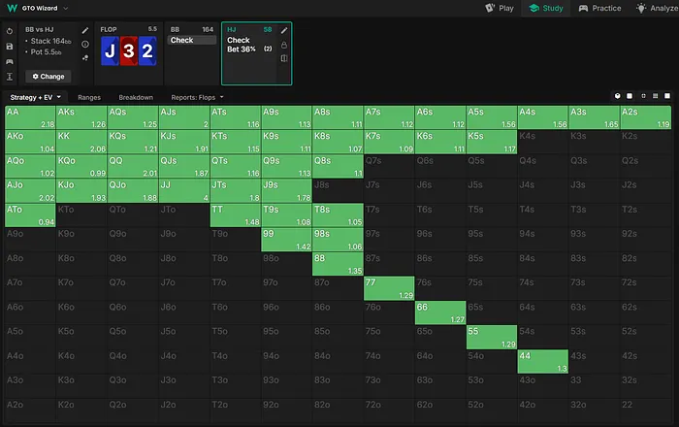This screenshot has width=679, height=427.
Task: Toggle the grid view icon above matrix
Action: (x=655, y=96)
